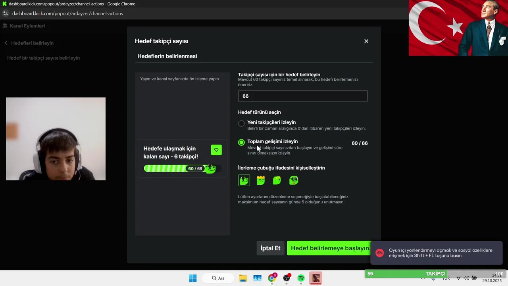The image size is (508, 286).
Task: Close the Hedef takipçi sayısı dialog
Action: pos(366,41)
